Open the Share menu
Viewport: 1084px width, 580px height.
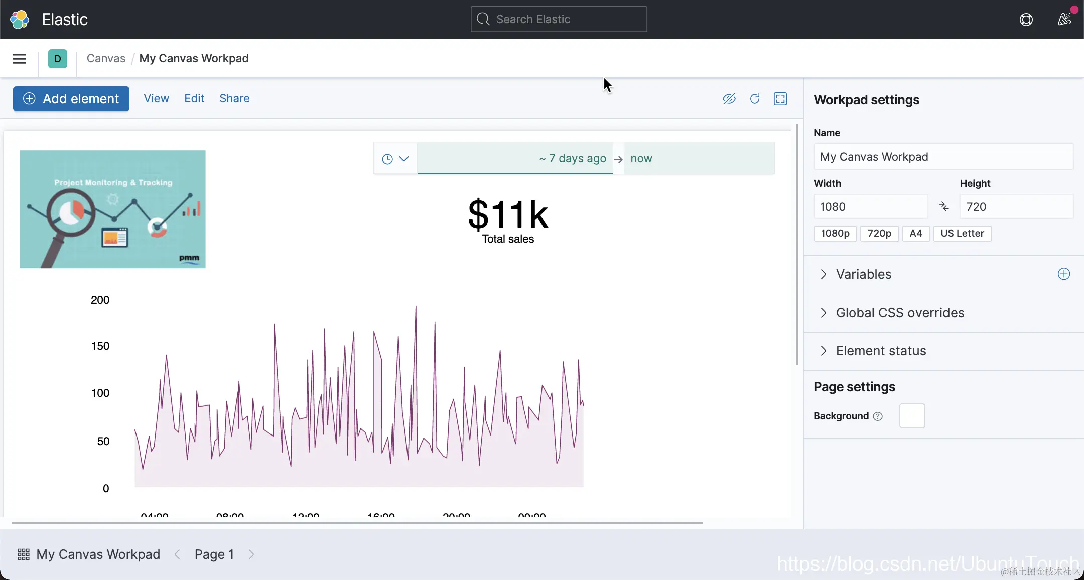(x=234, y=99)
